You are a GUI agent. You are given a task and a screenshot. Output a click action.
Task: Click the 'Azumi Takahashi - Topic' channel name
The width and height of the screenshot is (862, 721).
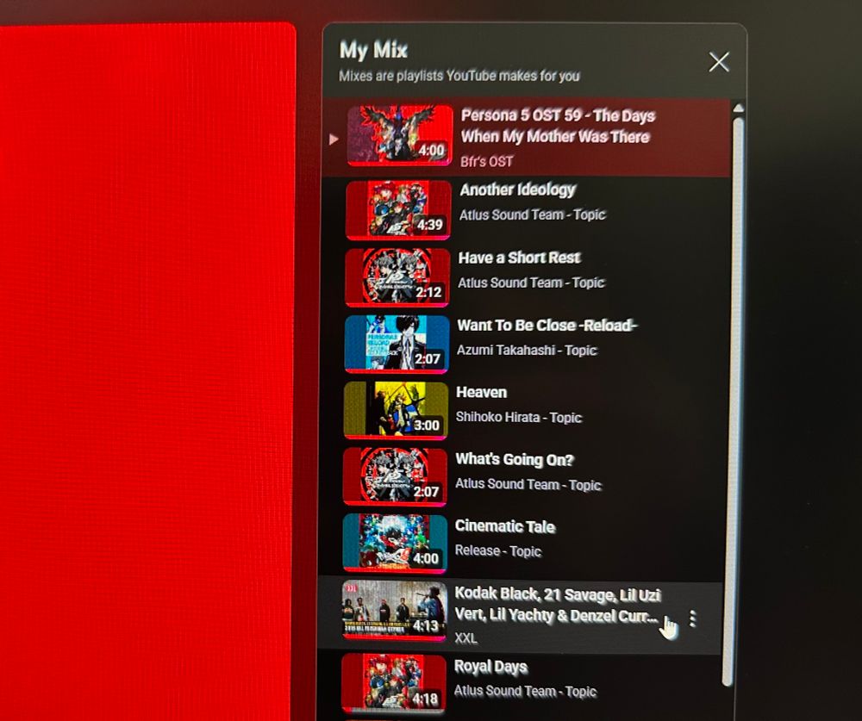[x=527, y=350]
